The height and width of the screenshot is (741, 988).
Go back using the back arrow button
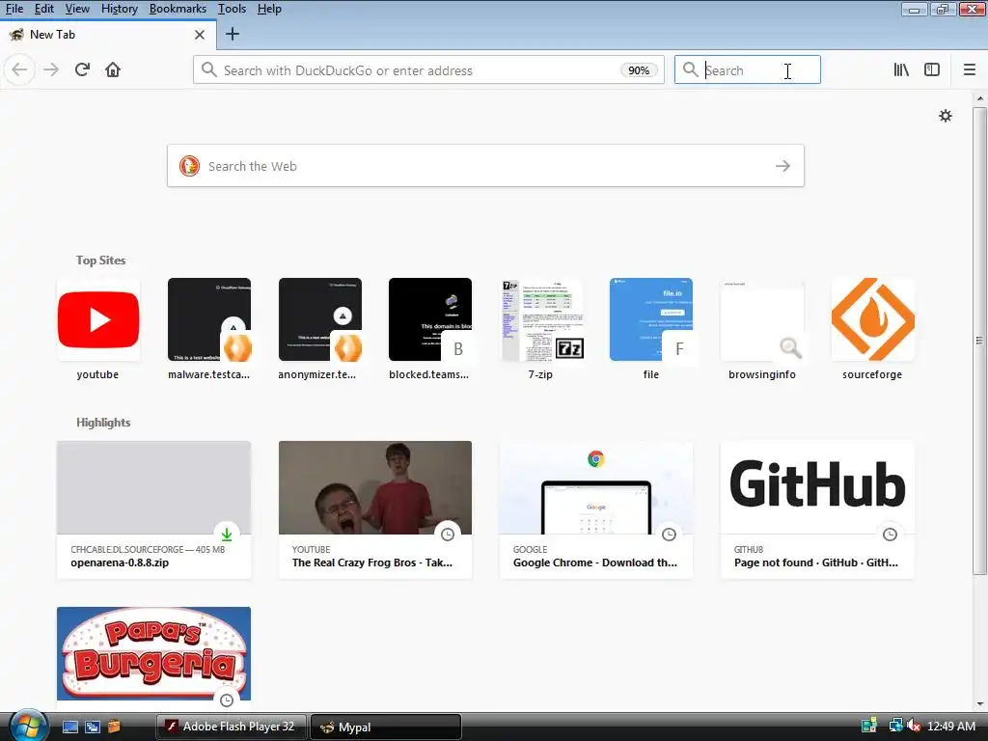[x=19, y=69]
